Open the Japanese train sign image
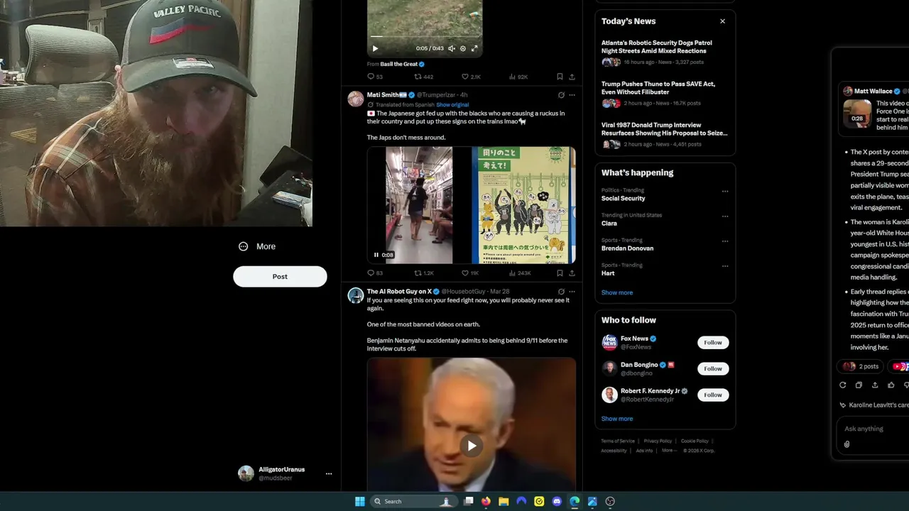Image resolution: width=909 pixels, height=511 pixels. (x=523, y=205)
